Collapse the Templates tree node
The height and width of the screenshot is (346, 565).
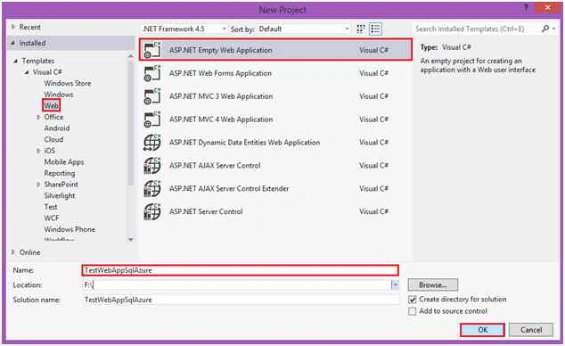(x=15, y=61)
